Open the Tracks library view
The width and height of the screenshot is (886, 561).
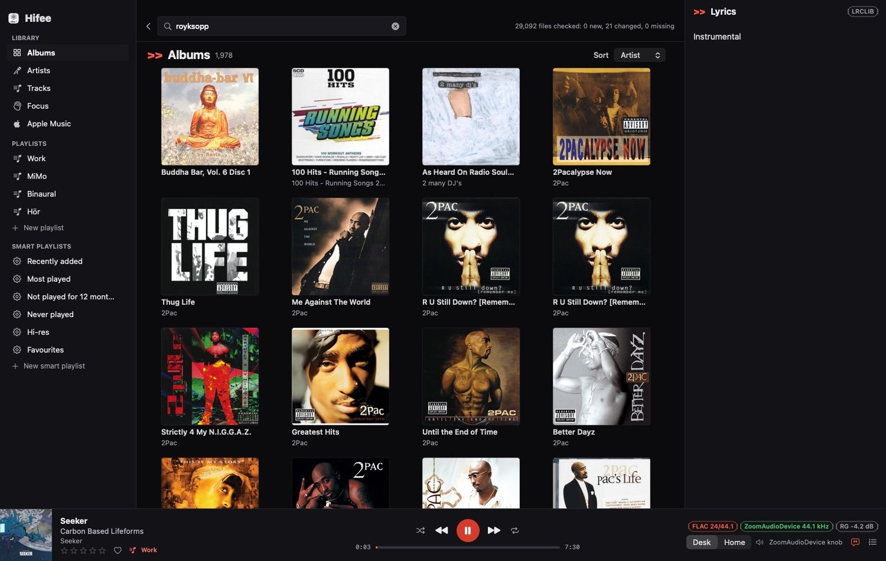pyautogui.click(x=68, y=88)
